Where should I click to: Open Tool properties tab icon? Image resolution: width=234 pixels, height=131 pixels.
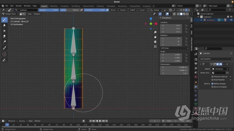point(196,54)
